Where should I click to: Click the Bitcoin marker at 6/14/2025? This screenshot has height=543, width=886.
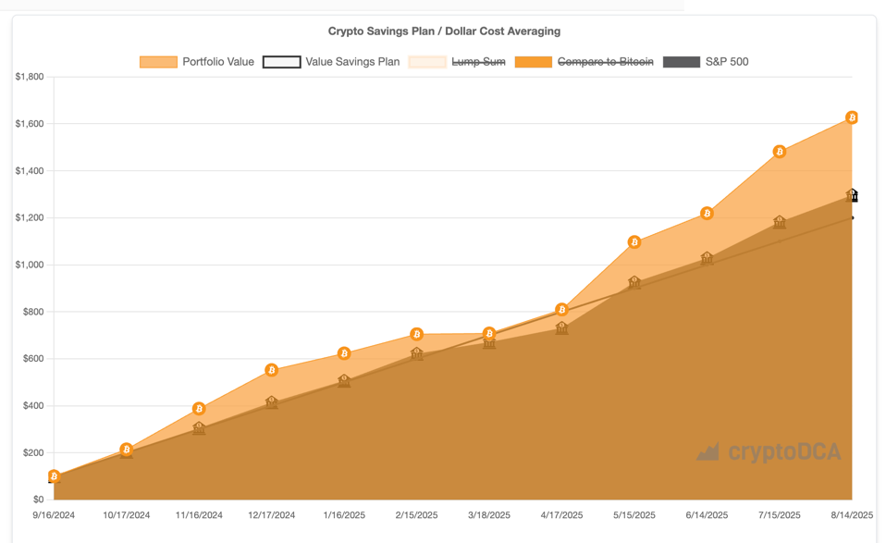tap(705, 213)
